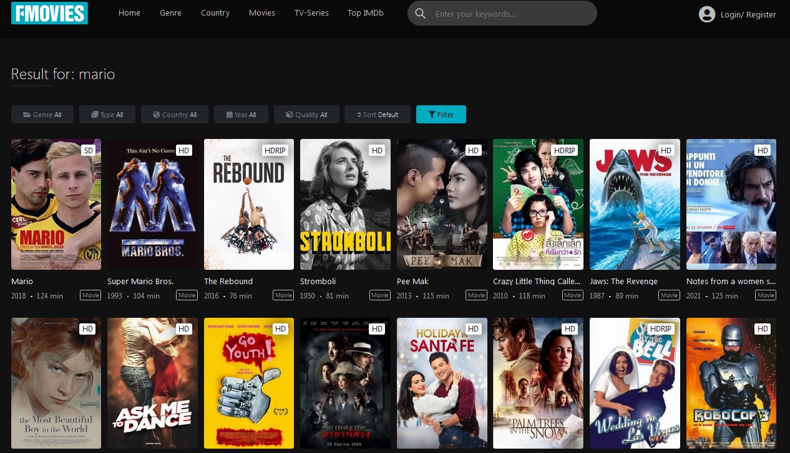This screenshot has height=453, width=790.
Task: Open the Go Youth! poster
Action: click(x=249, y=383)
